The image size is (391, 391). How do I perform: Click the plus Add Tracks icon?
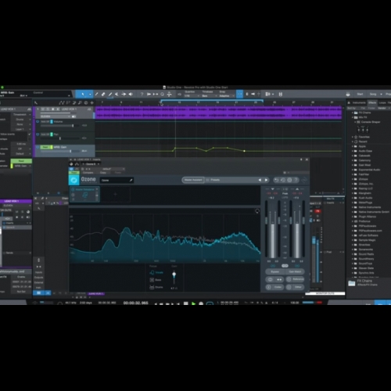click(x=91, y=102)
